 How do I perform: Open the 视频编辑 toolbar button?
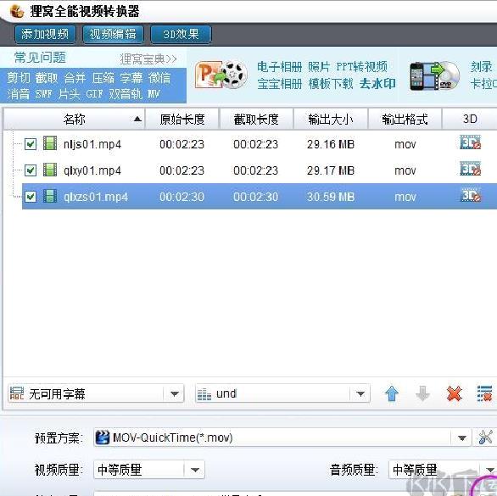coord(113,34)
